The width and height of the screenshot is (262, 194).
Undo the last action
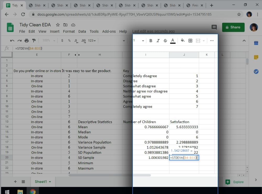[x=12, y=41]
